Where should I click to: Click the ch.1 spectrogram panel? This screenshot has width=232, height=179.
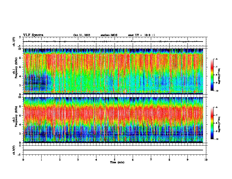click(x=113, y=71)
